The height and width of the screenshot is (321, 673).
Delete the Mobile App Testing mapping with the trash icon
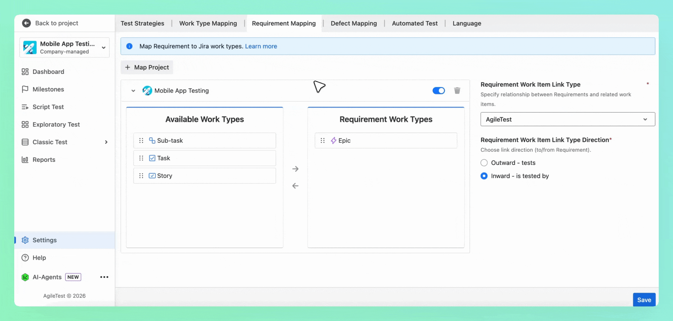point(457,91)
